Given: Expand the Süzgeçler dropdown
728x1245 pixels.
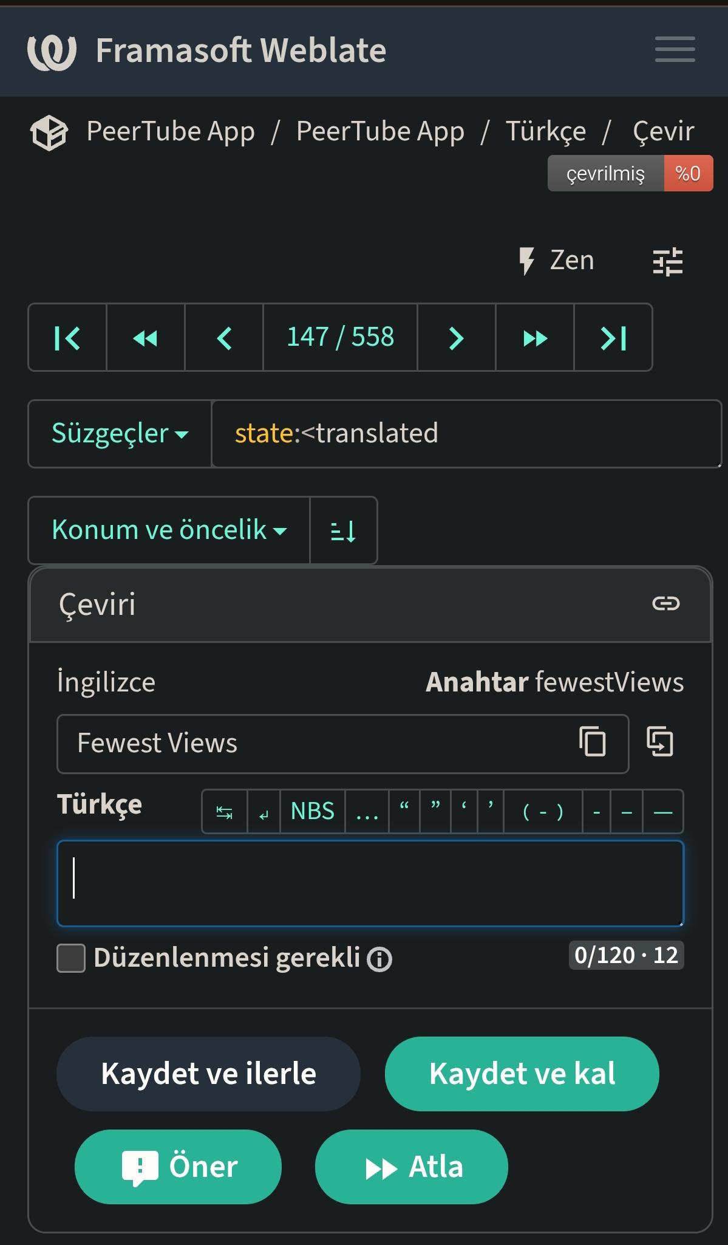Looking at the screenshot, I should point(120,433).
